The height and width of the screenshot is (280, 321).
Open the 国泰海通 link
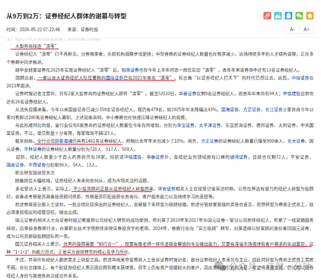pyautogui.click(x=64, y=141)
